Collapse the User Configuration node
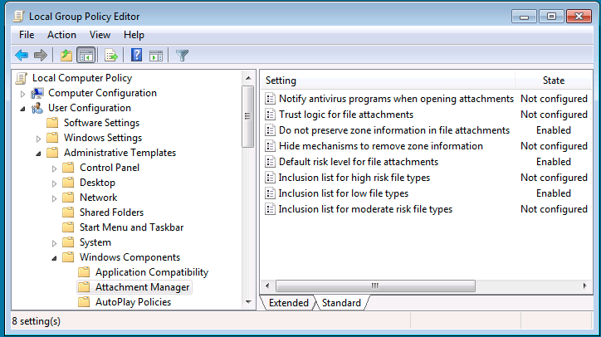 22,109
